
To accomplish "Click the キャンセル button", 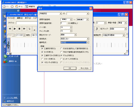I will (84, 68).
